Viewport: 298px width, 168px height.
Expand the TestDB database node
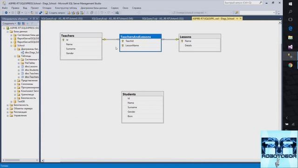click(11, 102)
